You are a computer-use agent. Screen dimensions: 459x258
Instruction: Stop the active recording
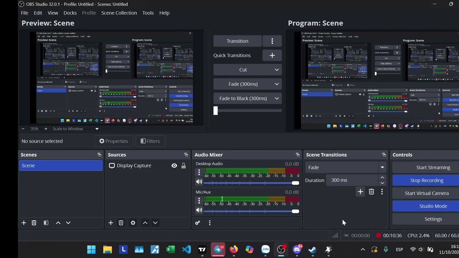pos(426,180)
